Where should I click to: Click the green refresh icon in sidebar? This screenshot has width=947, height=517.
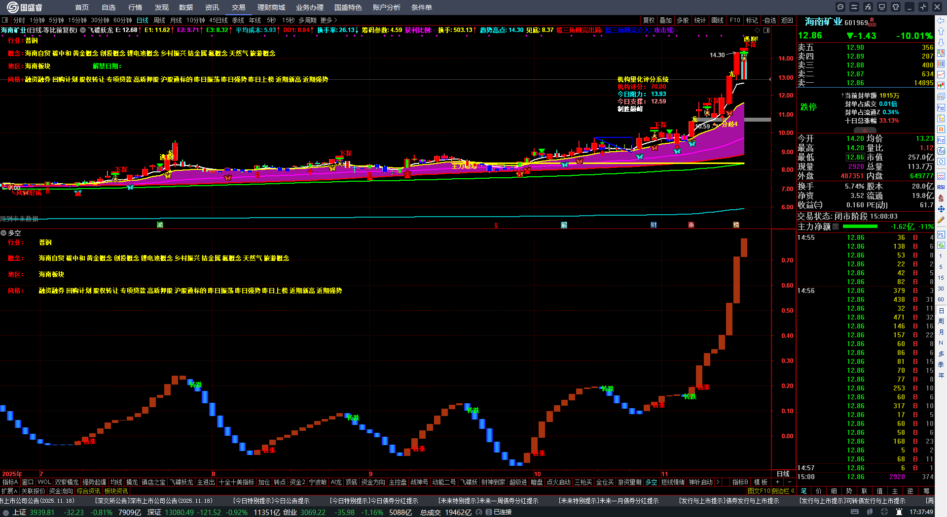(x=941, y=245)
